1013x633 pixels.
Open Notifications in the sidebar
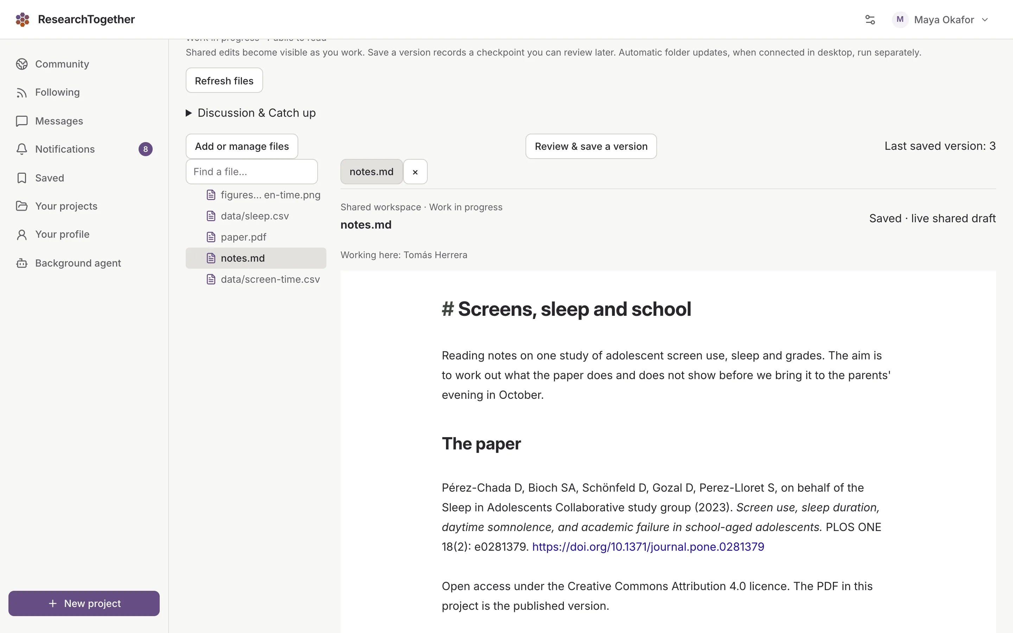[x=84, y=149]
